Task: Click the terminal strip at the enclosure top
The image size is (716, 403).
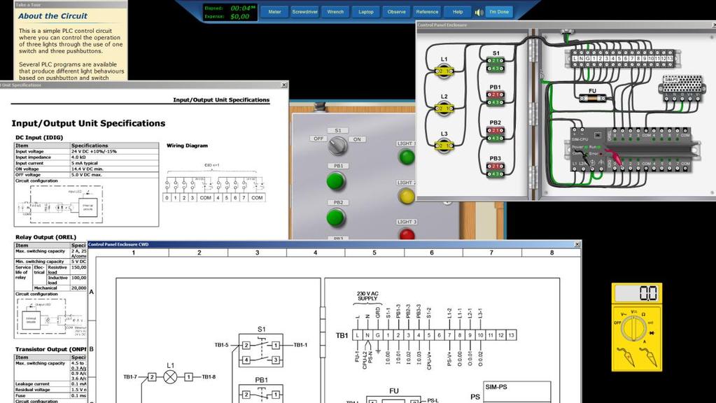Action: [x=624, y=59]
